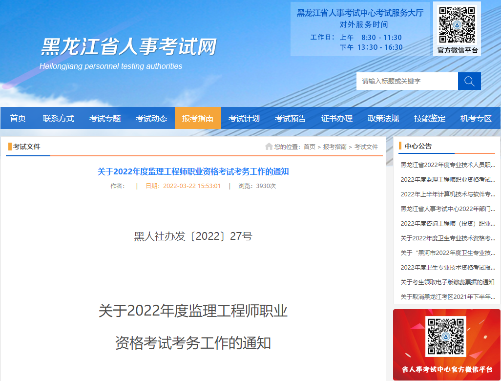This screenshot has height=381, width=501.
Task: Open announcement 黑龙江省人事考试中心2022年部门...
Action: click(x=448, y=209)
